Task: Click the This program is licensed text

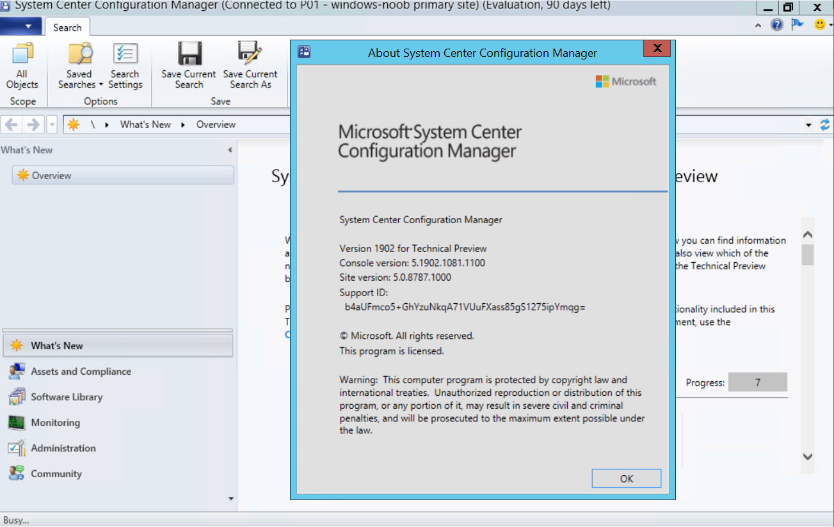Action: (x=392, y=351)
